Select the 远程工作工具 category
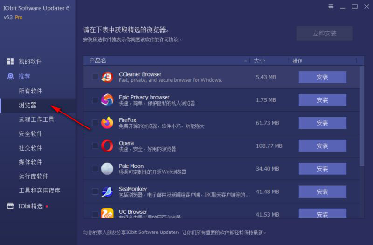Screen dimensions: 373x245 coord(36,119)
